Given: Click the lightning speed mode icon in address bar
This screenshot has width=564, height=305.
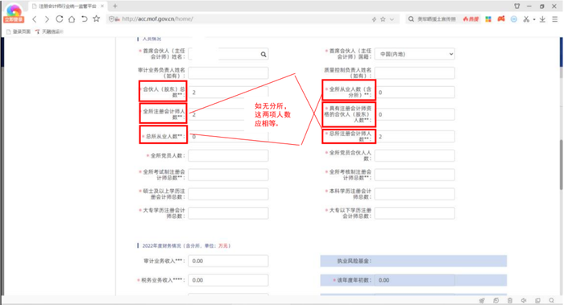Looking at the screenshot, I should 374,19.
